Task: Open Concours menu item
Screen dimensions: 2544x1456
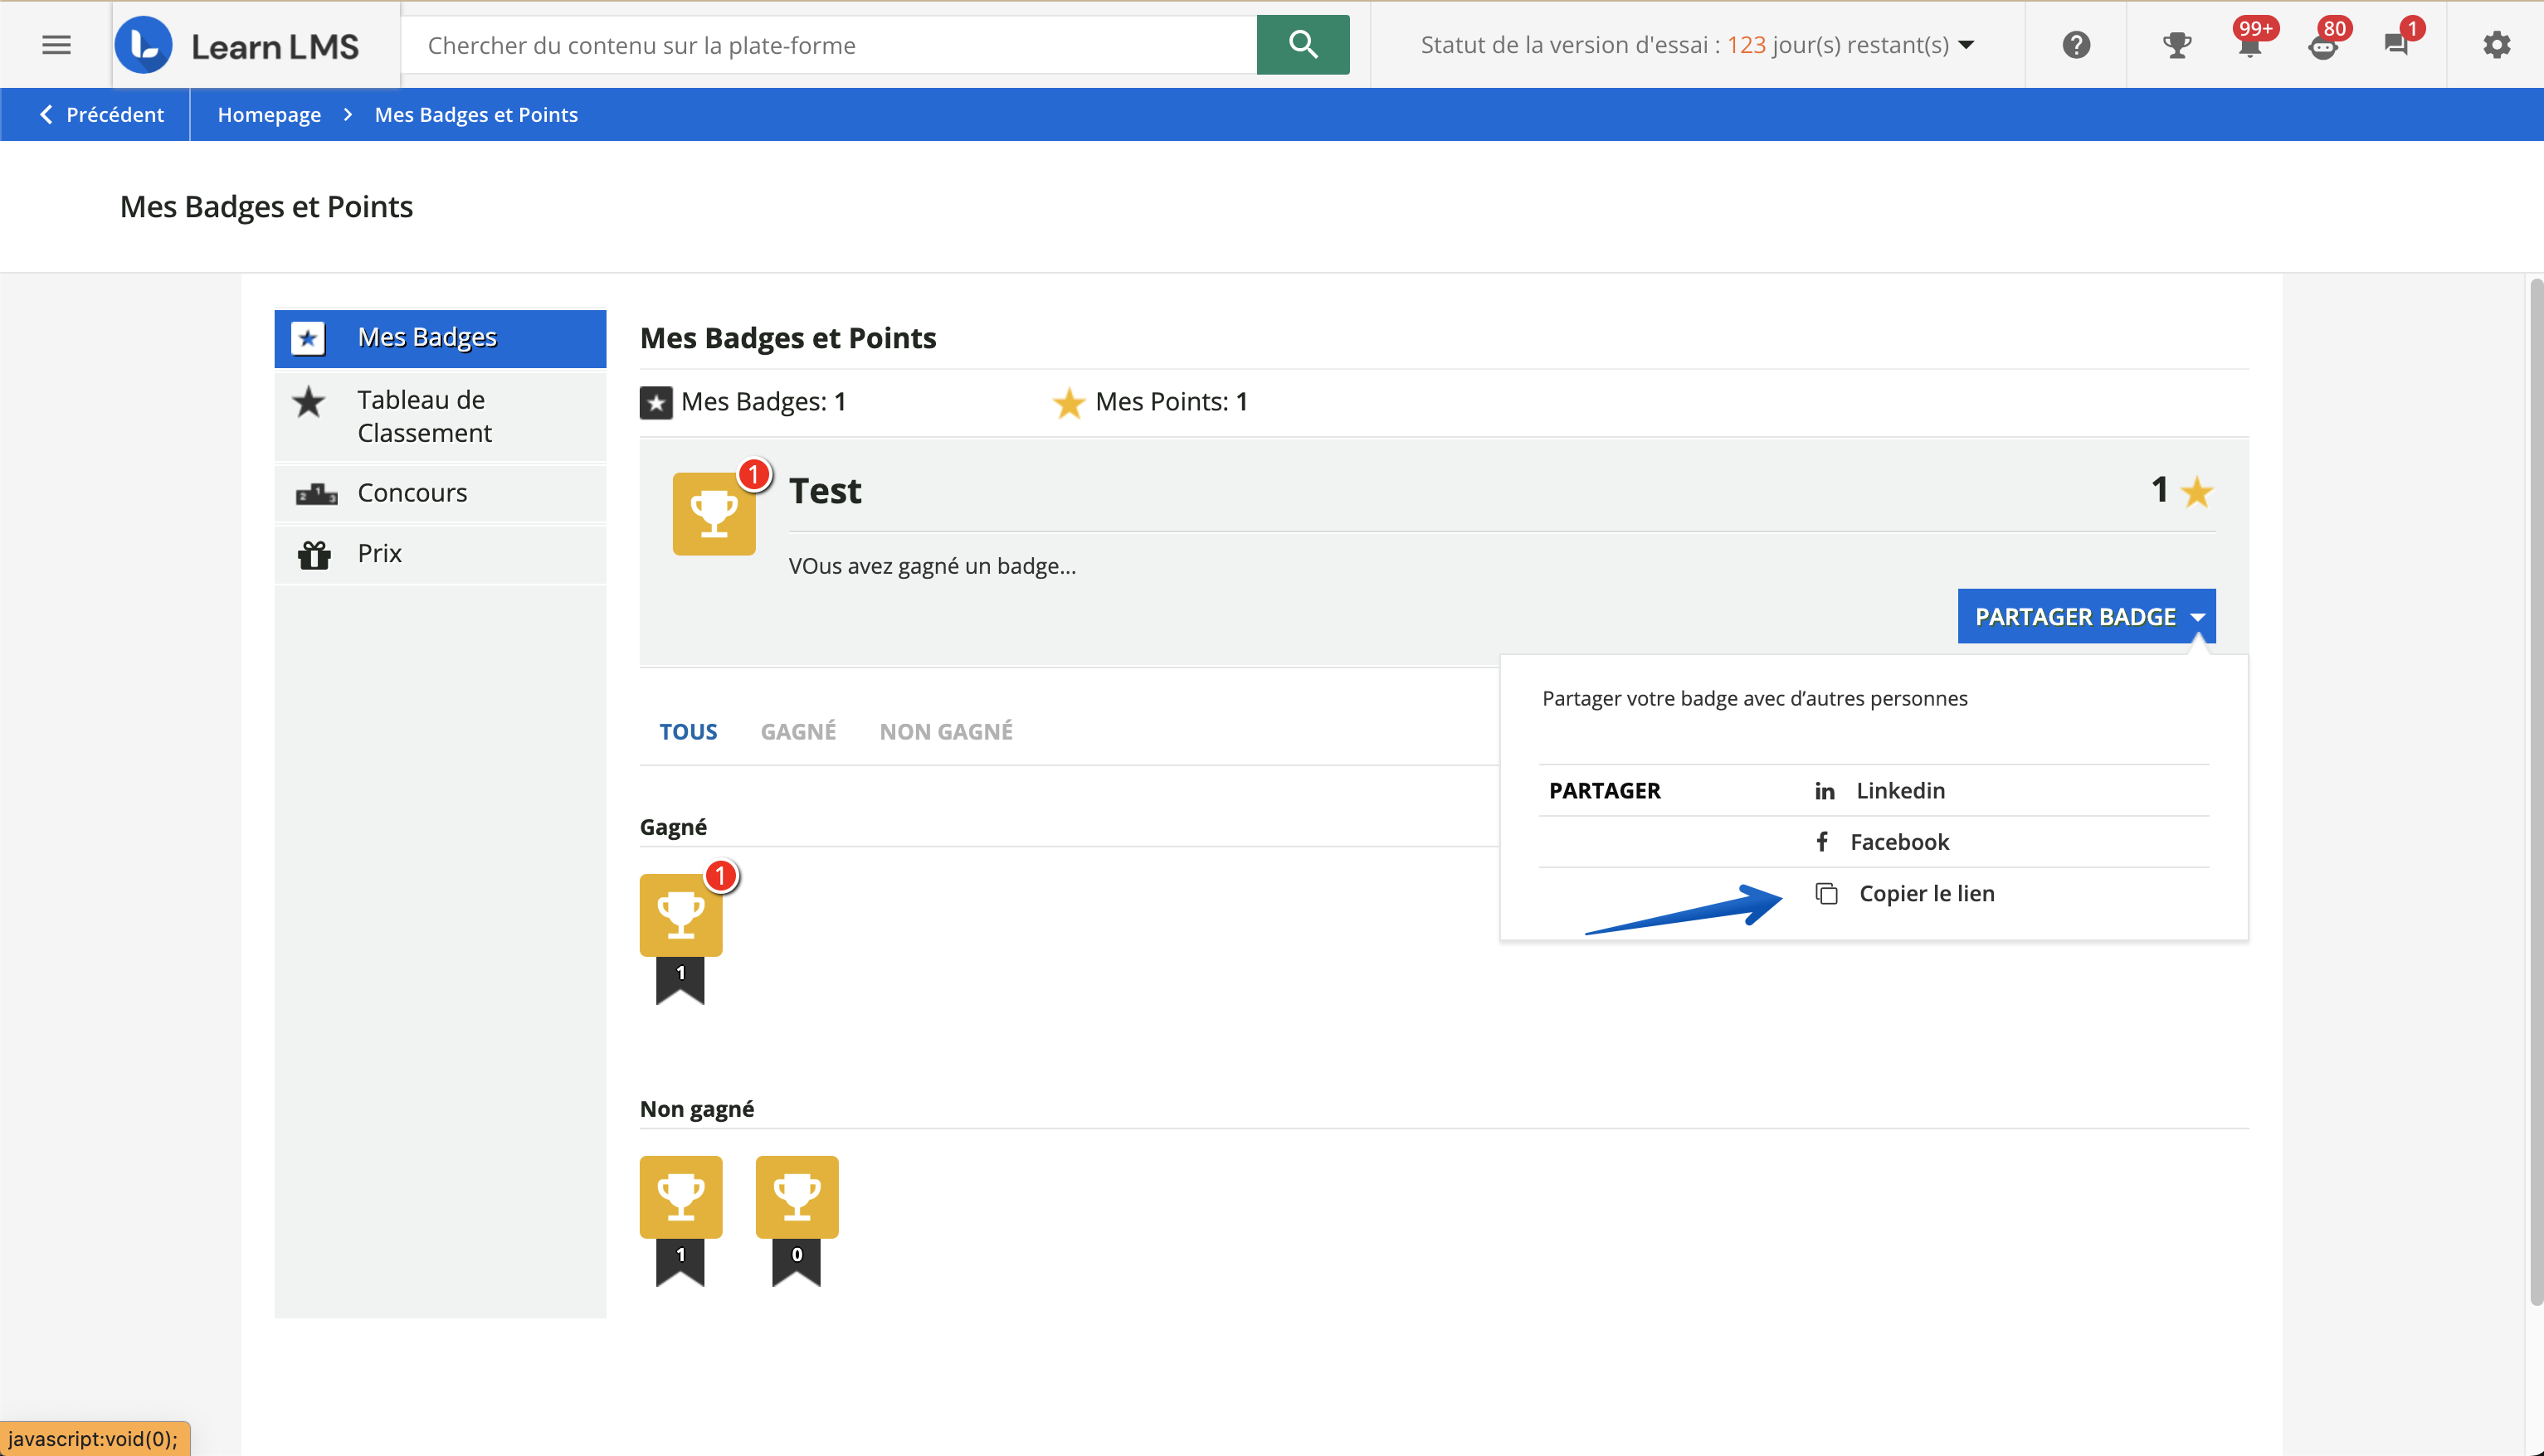Action: click(x=440, y=493)
